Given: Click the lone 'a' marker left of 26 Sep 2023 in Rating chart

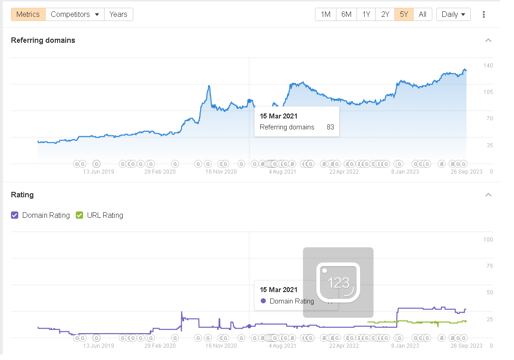Looking at the screenshot, I should pos(441,338).
